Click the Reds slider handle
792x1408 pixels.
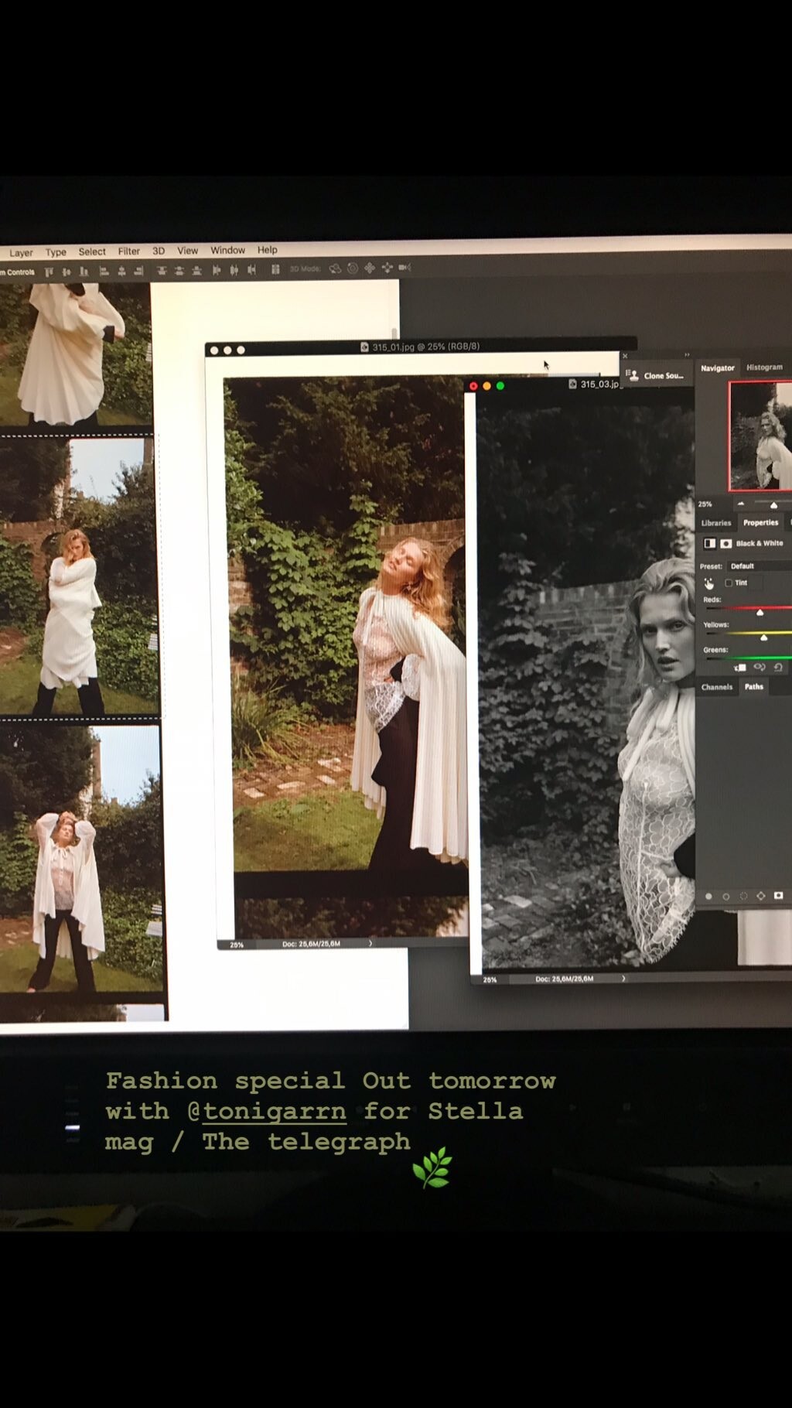click(x=760, y=613)
